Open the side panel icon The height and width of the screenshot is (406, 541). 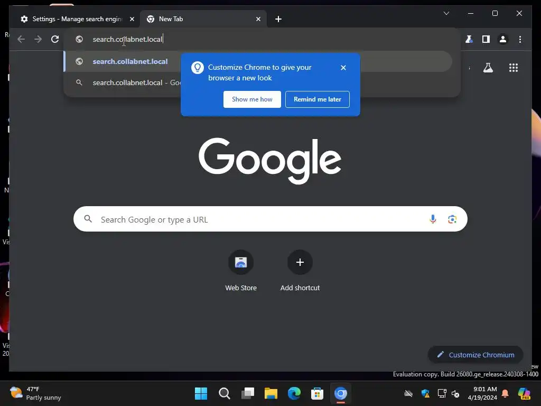pos(486,39)
